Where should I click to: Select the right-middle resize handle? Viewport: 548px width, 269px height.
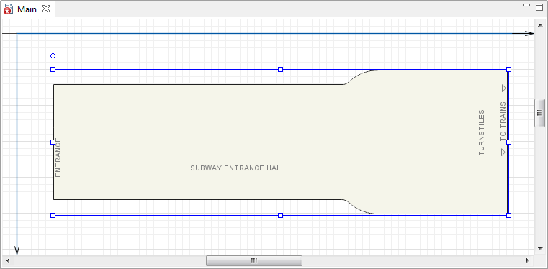509,142
